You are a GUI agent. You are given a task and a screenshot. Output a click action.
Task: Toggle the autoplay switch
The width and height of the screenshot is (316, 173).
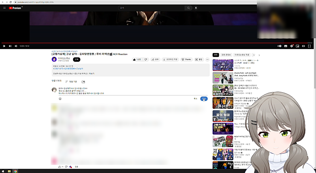click(279, 46)
